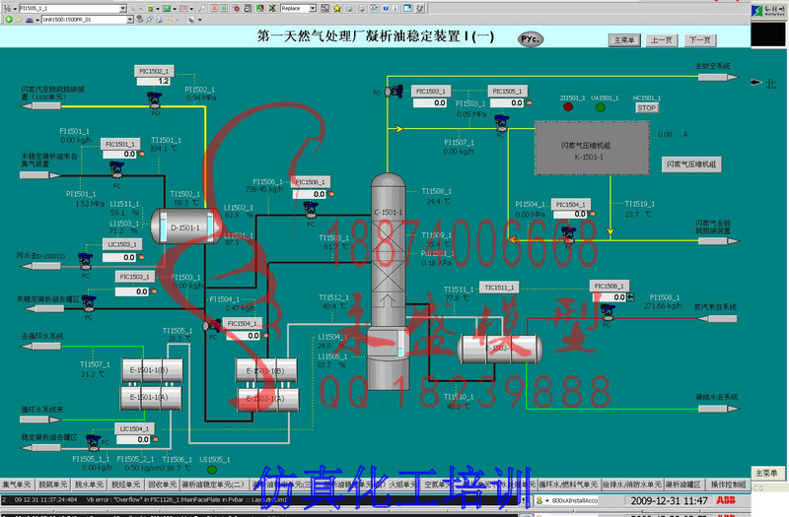This screenshot has width=789, height=517.
Task: Click the LIC1503_1 control valve symbol
Action: [x=85, y=261]
